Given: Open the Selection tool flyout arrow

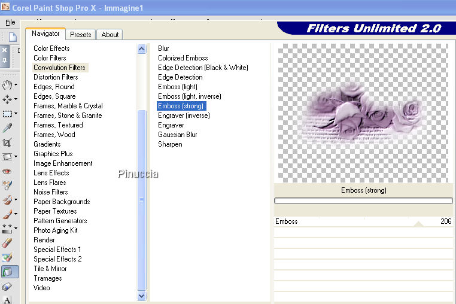Looking at the screenshot, I should pyautogui.click(x=16, y=114).
